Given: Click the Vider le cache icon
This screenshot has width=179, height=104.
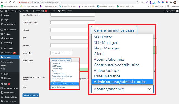Looking at the screenshot, I should click(x=59, y=11).
